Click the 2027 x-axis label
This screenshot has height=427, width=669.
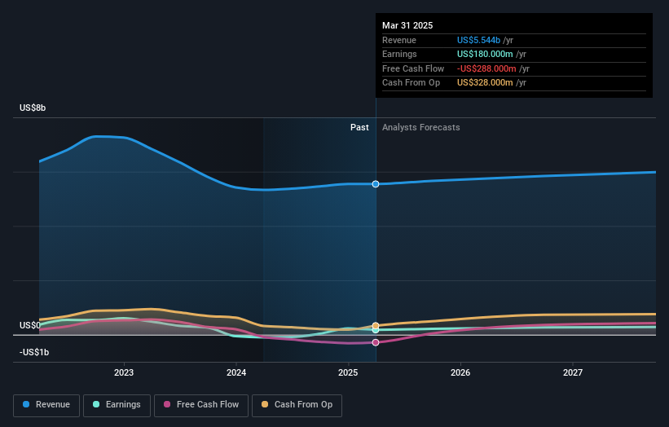(573, 372)
